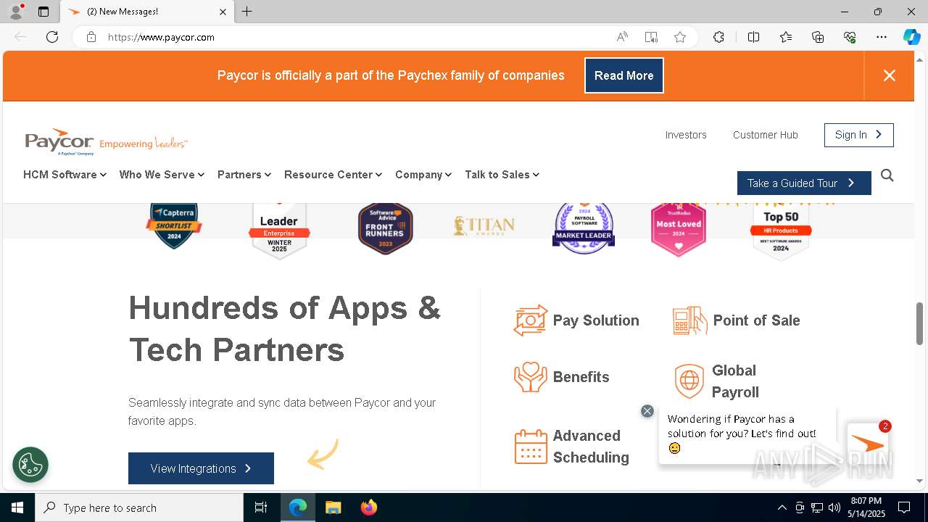This screenshot has height=522, width=928.
Task: Toggle browser split screen
Action: pos(753,37)
